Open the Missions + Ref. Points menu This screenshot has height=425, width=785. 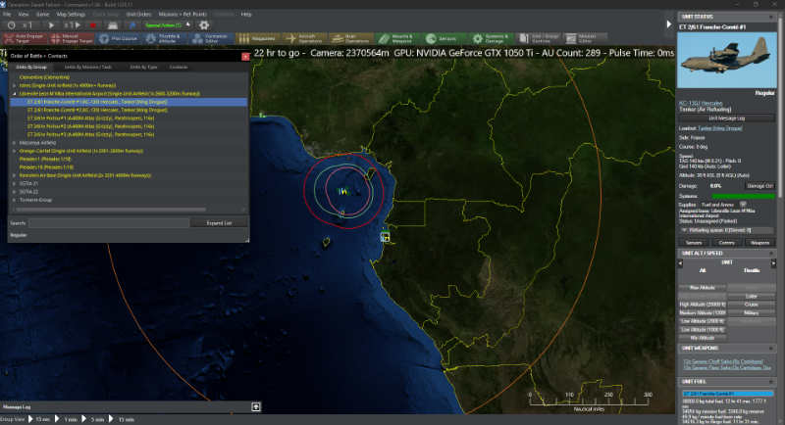(183, 14)
